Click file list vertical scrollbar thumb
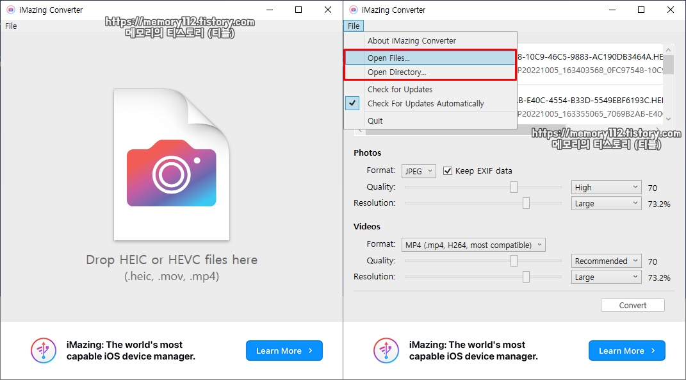 [669, 64]
